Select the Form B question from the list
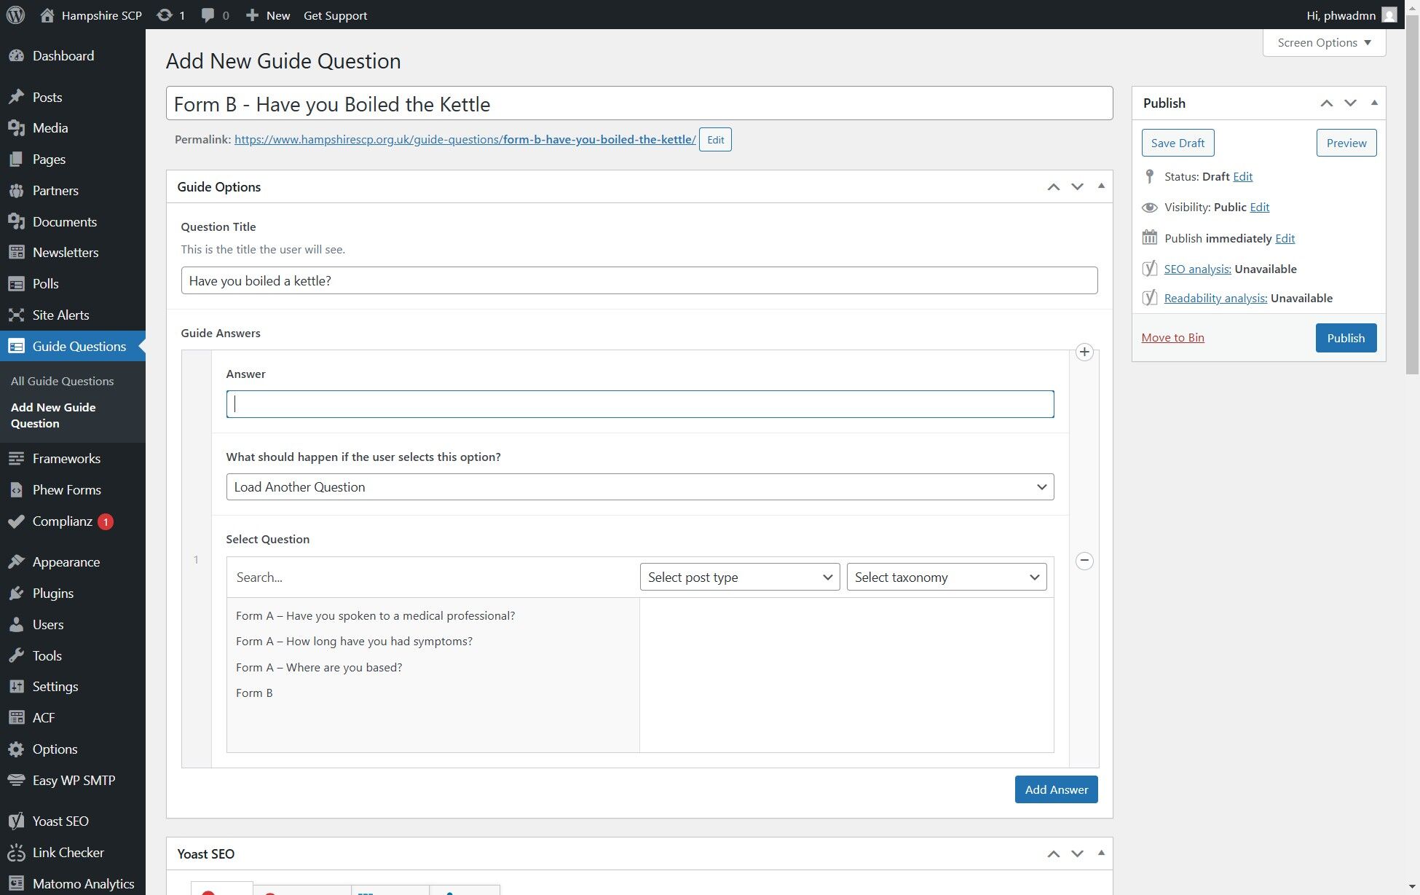 coord(254,693)
